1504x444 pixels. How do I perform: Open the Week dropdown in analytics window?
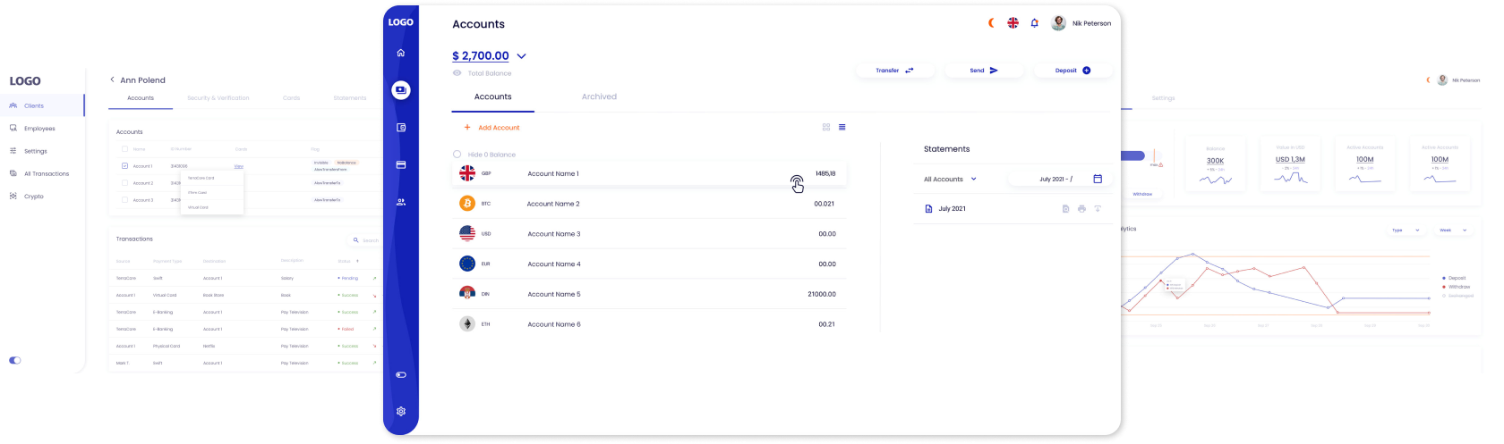1453,230
